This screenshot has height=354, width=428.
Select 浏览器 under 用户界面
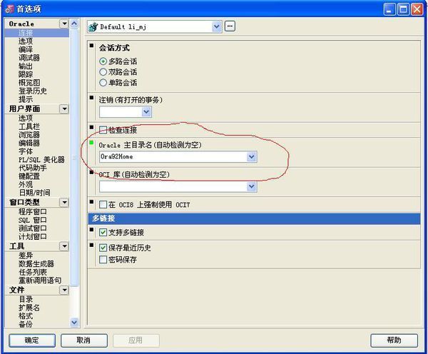pos(29,135)
